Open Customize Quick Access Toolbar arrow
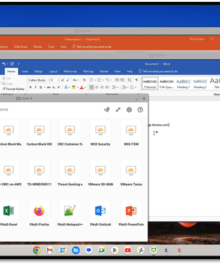Screen dimensions: 220x265 click(19, 64)
